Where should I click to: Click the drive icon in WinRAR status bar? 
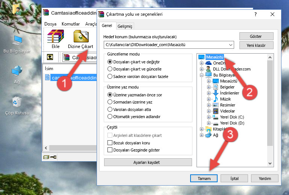(x=46, y=157)
